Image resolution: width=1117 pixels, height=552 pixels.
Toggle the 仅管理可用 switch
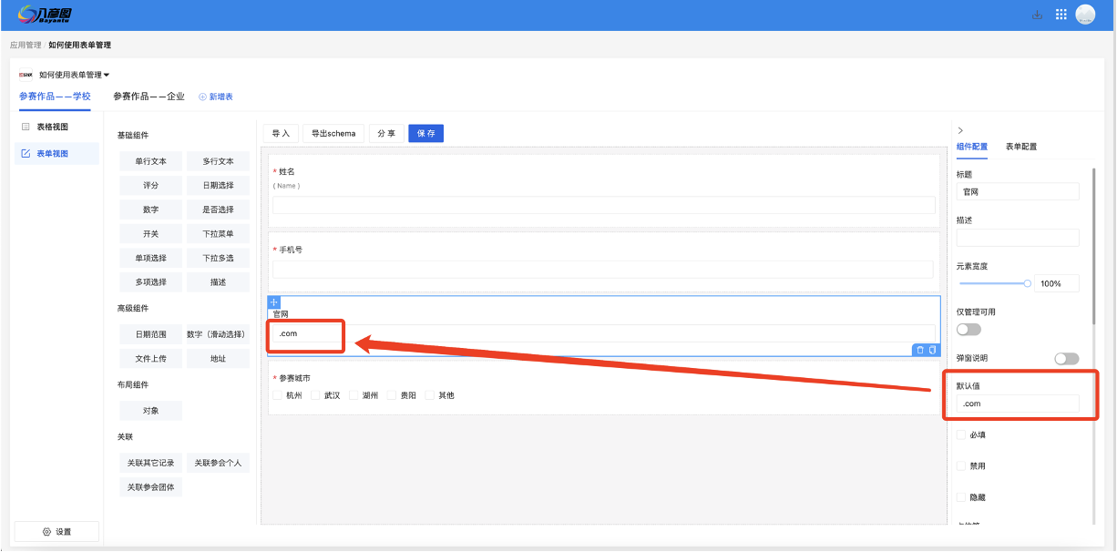click(x=968, y=329)
